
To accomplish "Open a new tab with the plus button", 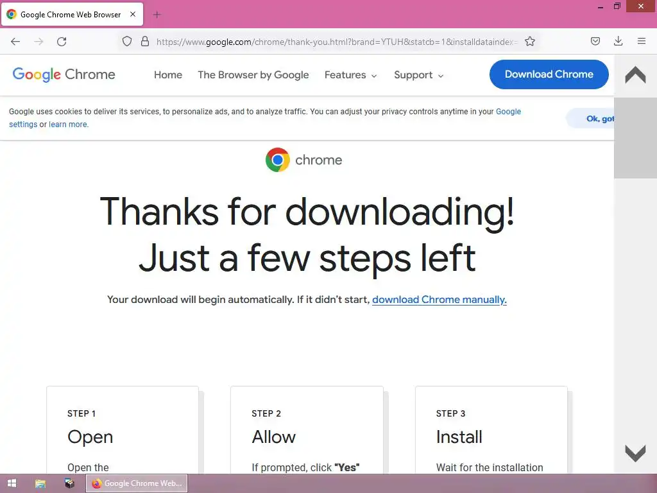I will click(157, 15).
